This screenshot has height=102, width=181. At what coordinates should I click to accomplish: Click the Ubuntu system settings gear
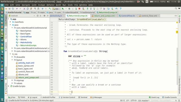pyautogui.click(x=179, y=2)
